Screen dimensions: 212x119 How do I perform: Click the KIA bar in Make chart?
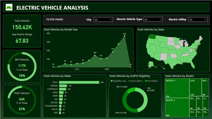61,99
